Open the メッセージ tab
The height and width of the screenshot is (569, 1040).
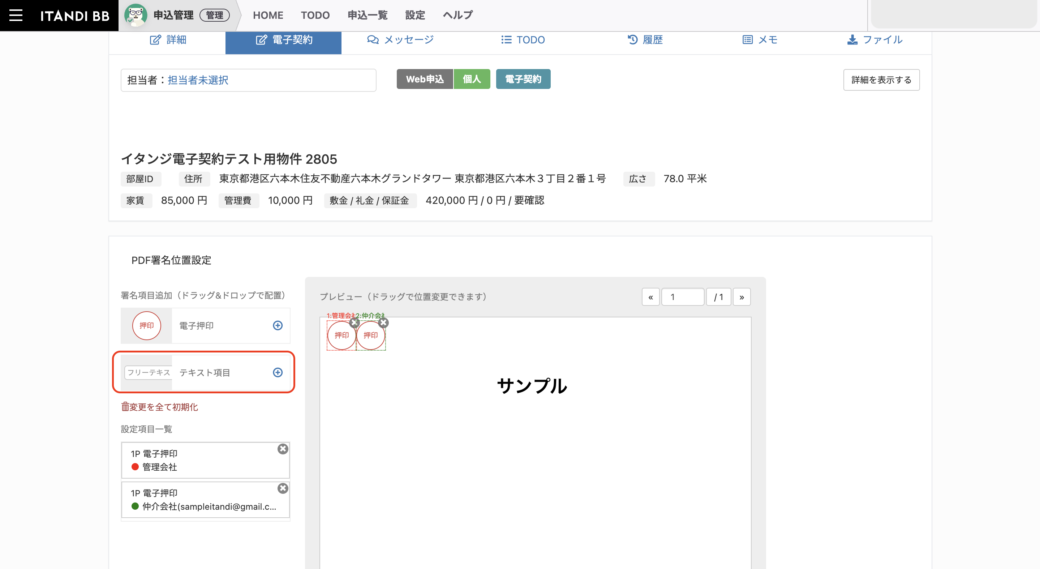400,39
